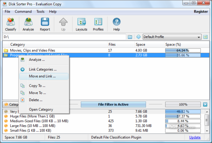
Task: Select Medium-Sized Files (100 KB ... 10 MB) row
Action: [x=103, y=121]
